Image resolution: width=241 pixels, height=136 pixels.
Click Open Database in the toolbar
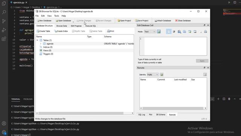(63, 20)
